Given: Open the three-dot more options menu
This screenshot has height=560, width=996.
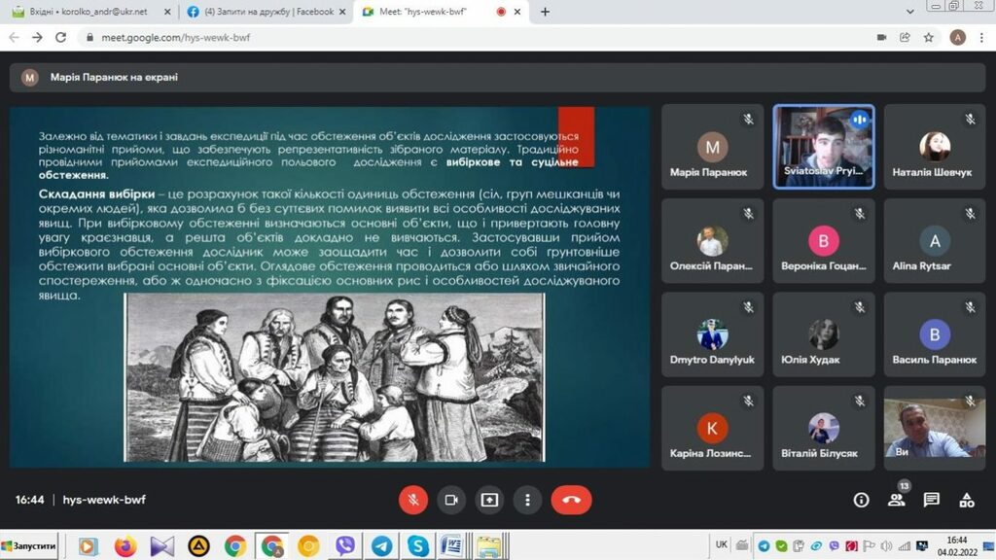Looking at the screenshot, I should pos(527,500).
